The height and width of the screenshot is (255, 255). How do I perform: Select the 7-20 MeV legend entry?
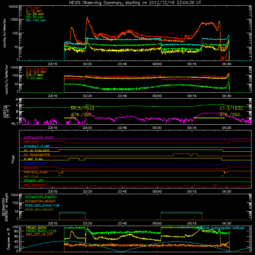tap(34, 78)
